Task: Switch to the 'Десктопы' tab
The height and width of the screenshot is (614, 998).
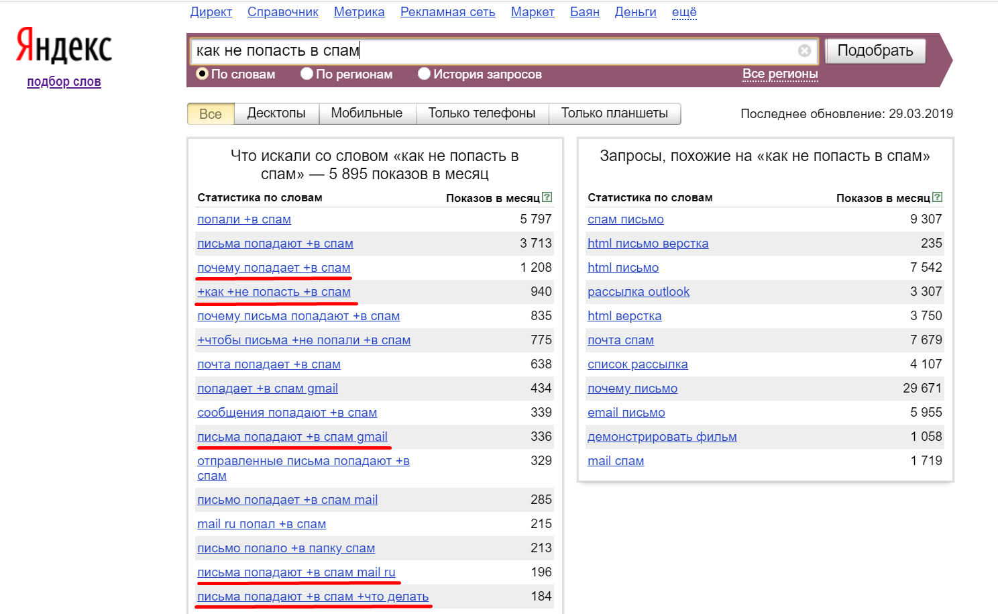Action: coord(276,113)
